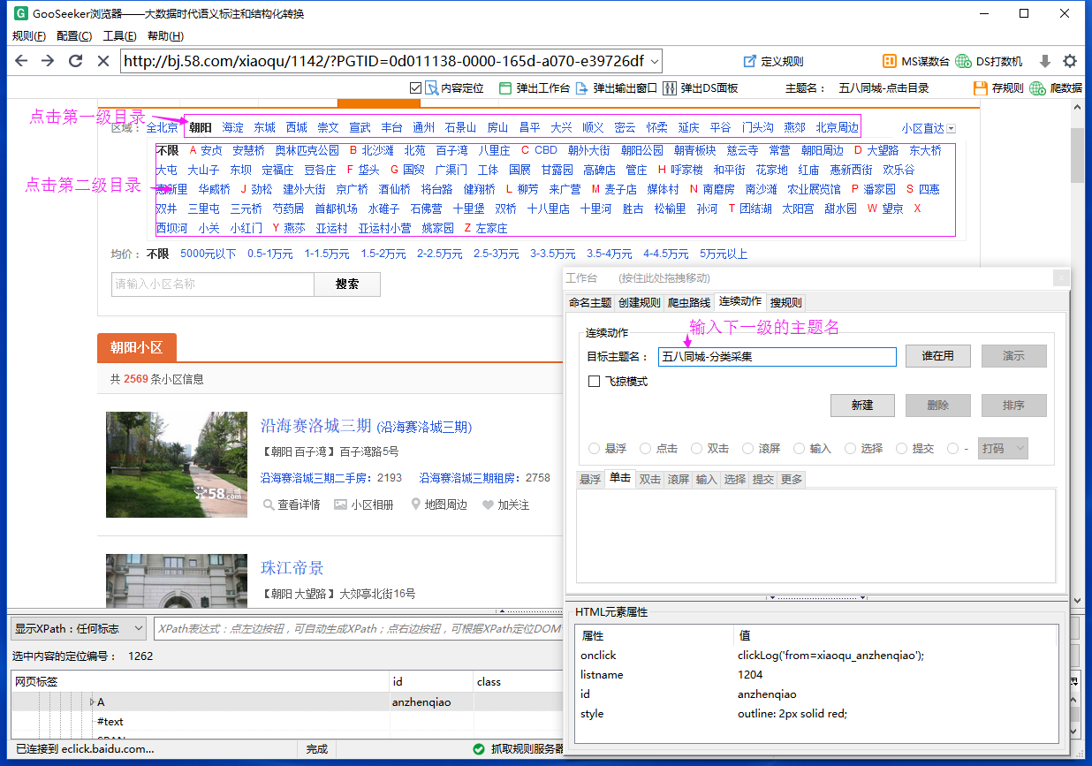Open the 帮助(H) menu
The image size is (1092, 766).
pyautogui.click(x=165, y=36)
